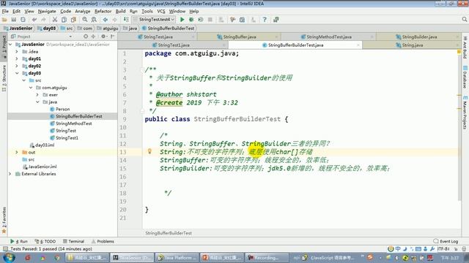Viewport: 469px width, 263px height.
Task: Click the day03 breadcrumb
Action: point(47,28)
